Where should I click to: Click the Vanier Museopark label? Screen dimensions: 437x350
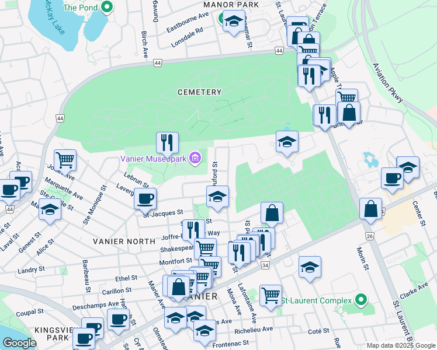point(153,159)
